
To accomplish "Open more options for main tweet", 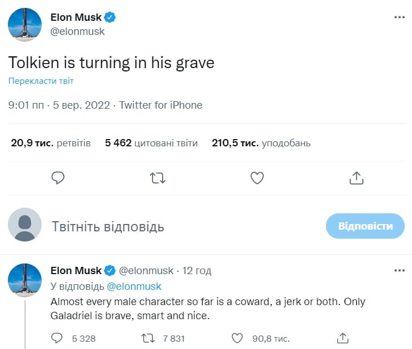I will pyautogui.click(x=399, y=17).
